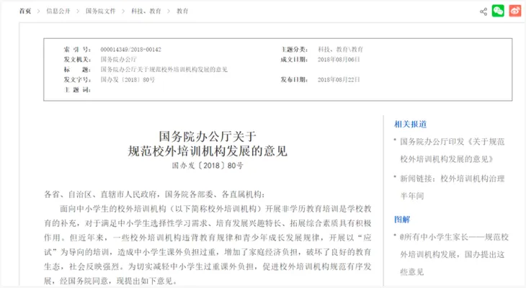Open related report 国务院办公厅印发《关于规范校外培训机构发展的意见》
This screenshot has height=288, width=526.
click(x=452, y=150)
